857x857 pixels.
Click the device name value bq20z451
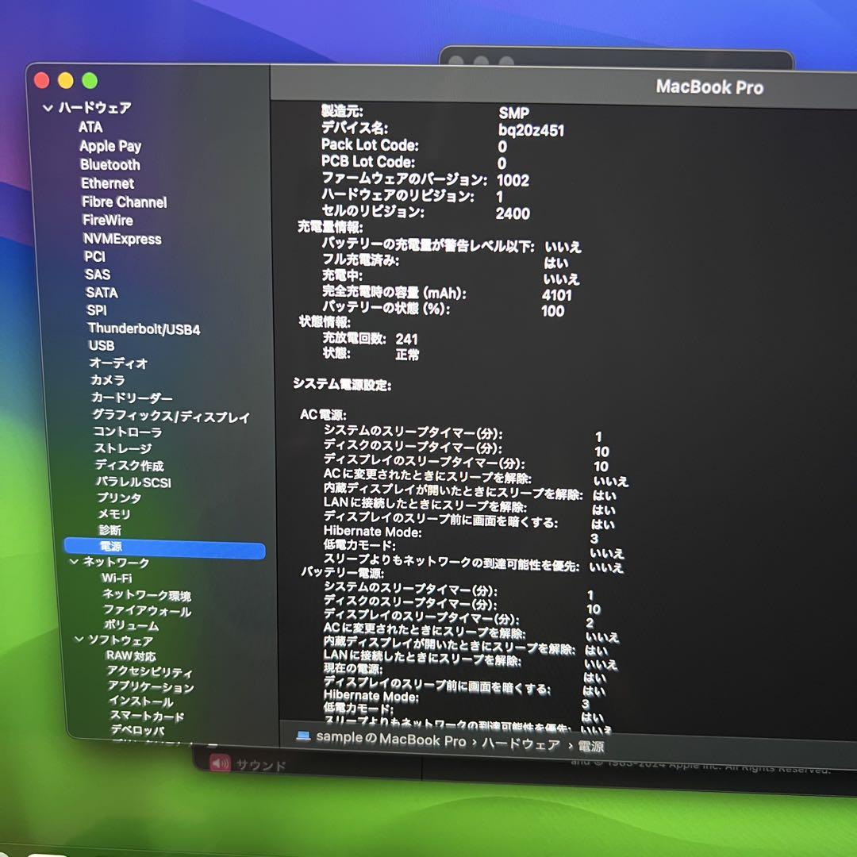531,130
